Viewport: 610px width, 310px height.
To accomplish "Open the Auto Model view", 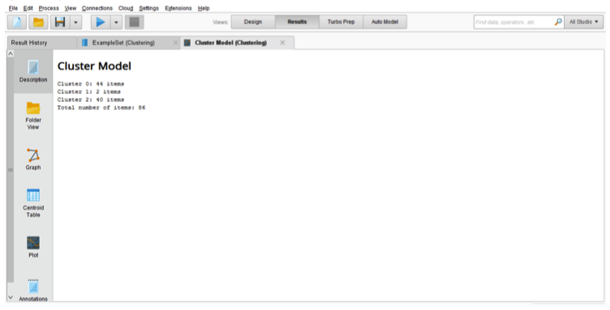I will pyautogui.click(x=384, y=22).
